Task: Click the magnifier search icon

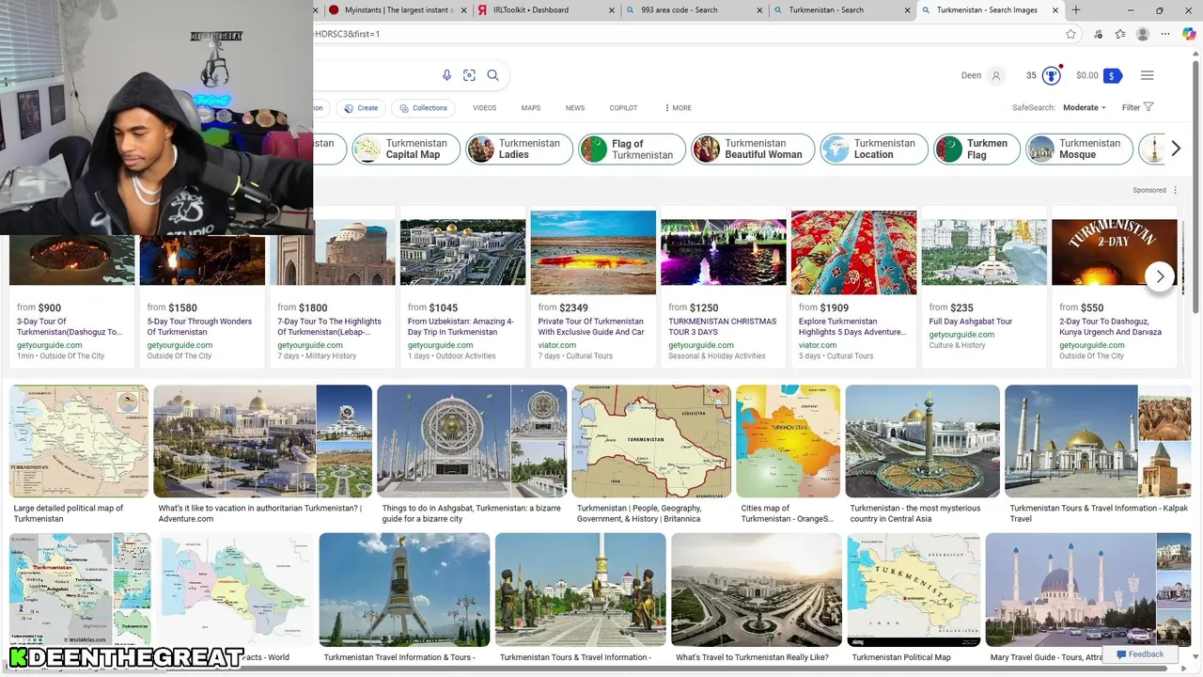Action: coord(492,75)
